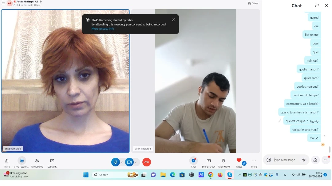Open the More options menu
This screenshot has height=186, width=332.
254,161
